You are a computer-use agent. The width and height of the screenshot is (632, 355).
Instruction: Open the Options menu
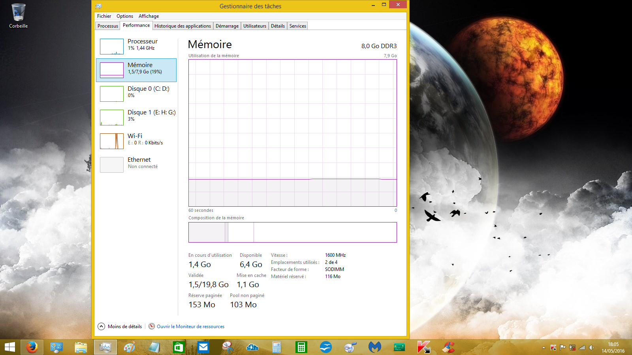click(x=125, y=16)
